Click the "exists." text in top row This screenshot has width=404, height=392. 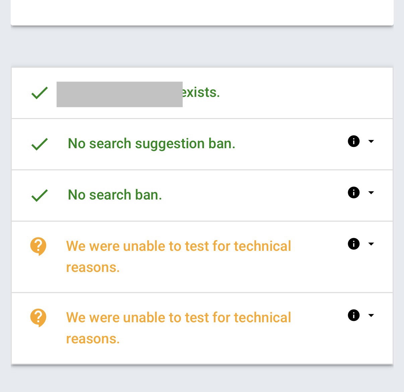pos(201,92)
